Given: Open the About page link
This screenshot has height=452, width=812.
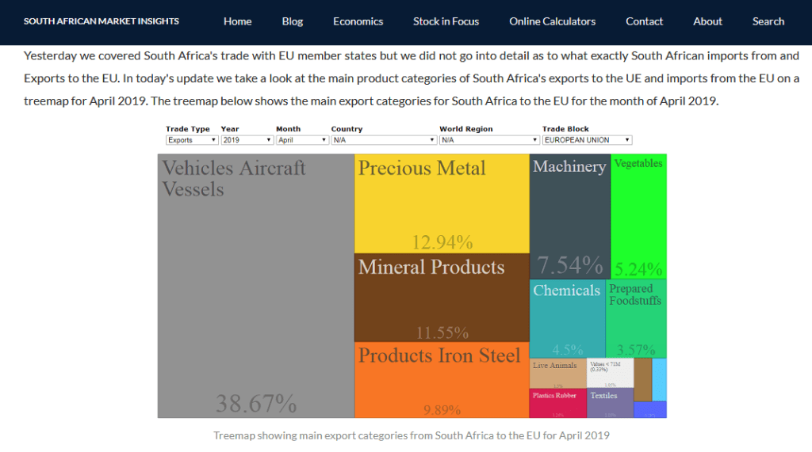Looking at the screenshot, I should 707,21.
